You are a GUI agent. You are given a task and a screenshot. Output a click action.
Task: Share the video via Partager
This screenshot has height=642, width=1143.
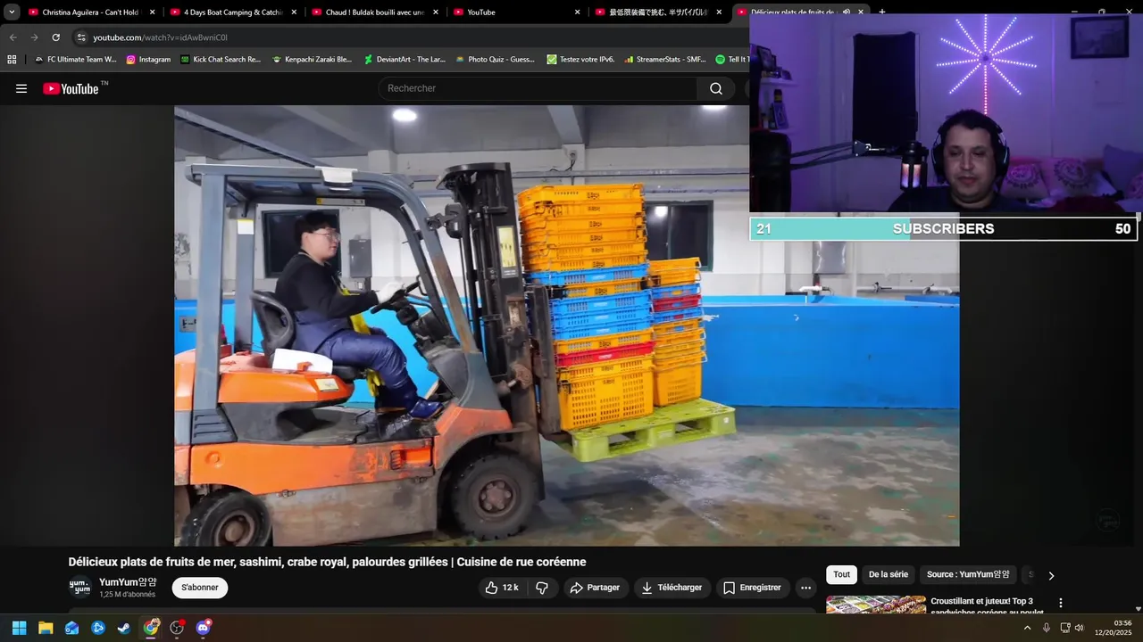pos(596,588)
